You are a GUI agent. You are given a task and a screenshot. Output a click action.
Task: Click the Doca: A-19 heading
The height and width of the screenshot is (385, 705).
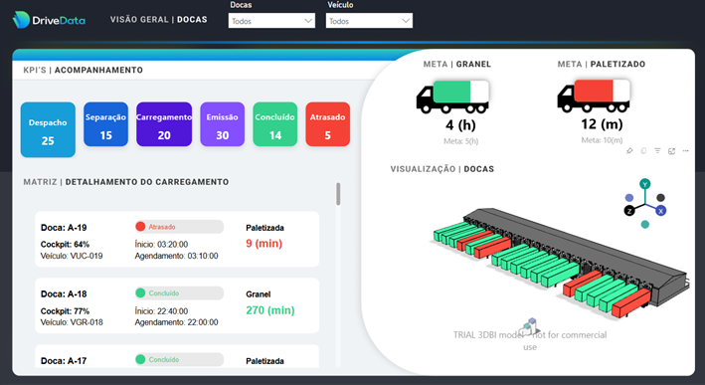64,228
